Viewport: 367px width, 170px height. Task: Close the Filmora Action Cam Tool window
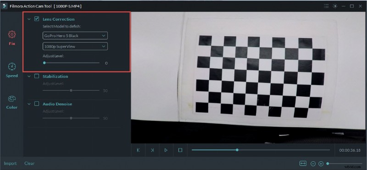point(360,6)
